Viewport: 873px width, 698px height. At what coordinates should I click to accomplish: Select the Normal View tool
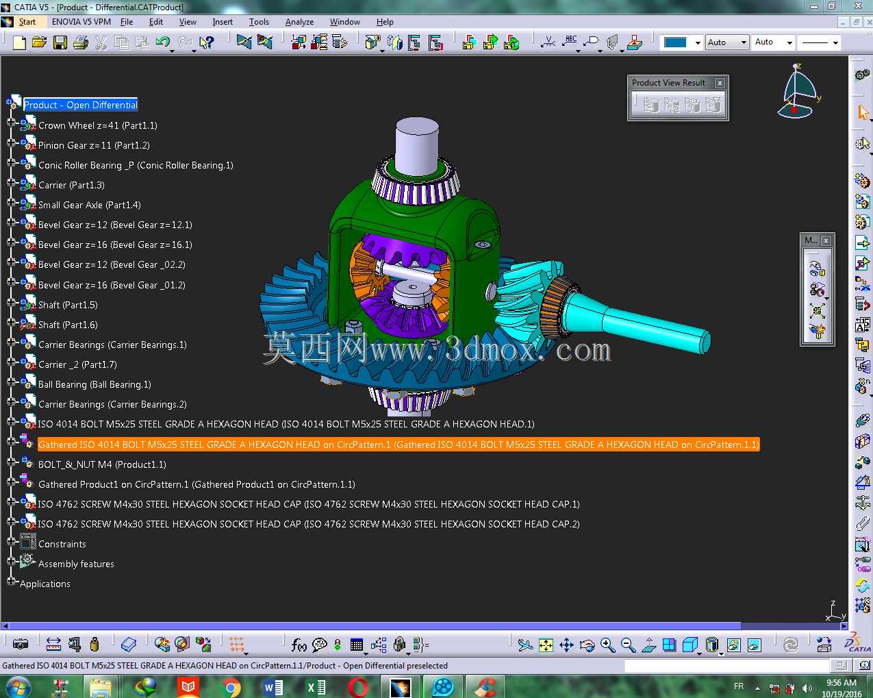[649, 645]
